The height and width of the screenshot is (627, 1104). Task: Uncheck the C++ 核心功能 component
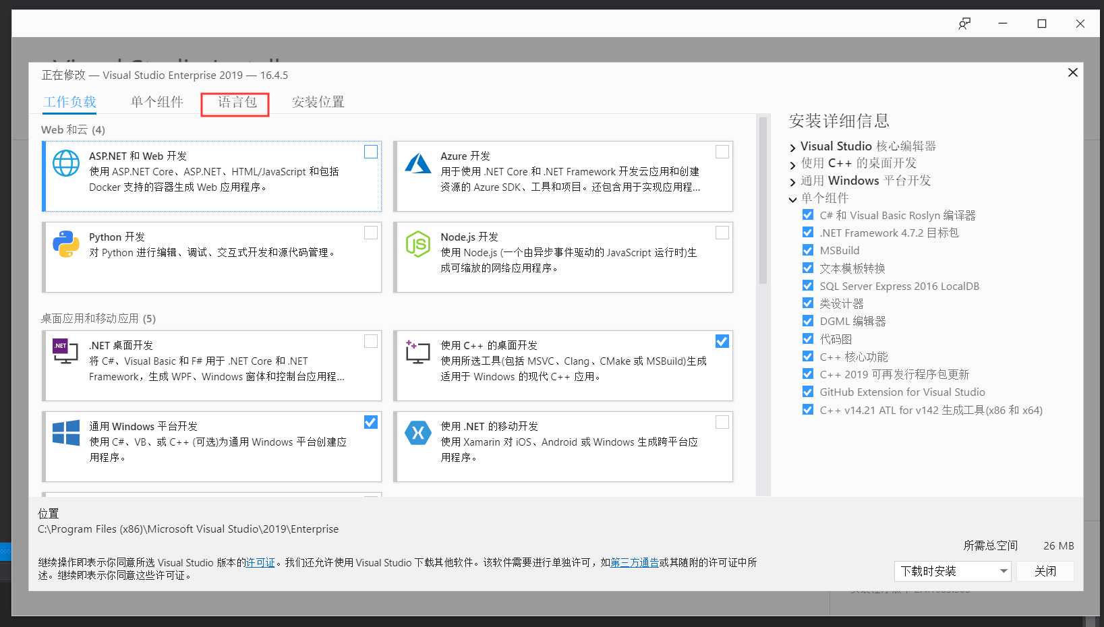808,356
